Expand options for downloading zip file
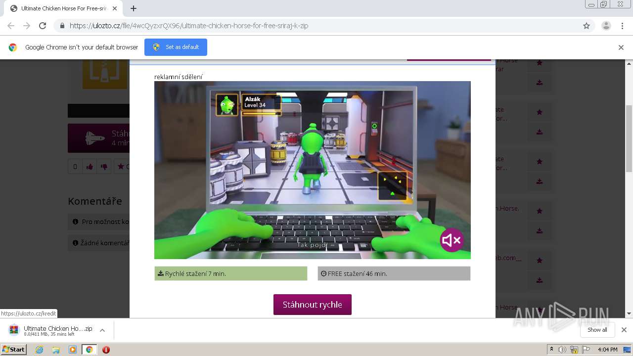The image size is (633, 356). coord(102,330)
